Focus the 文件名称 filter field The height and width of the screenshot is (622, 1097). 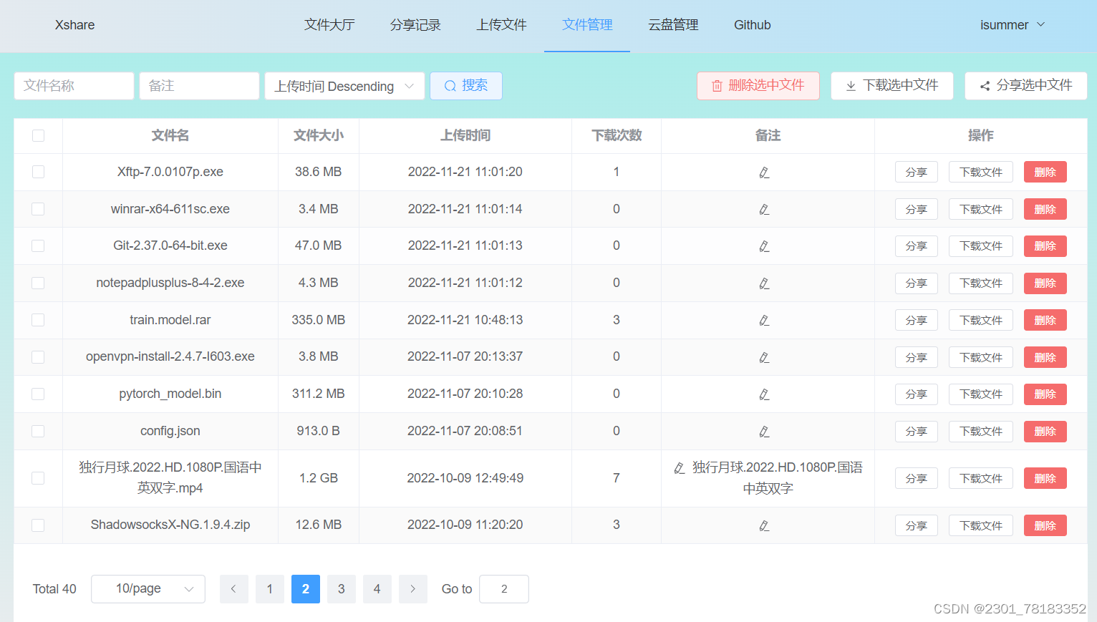(74, 86)
